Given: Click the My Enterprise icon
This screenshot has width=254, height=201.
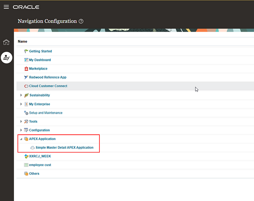Looking at the screenshot, I should (x=26, y=104).
